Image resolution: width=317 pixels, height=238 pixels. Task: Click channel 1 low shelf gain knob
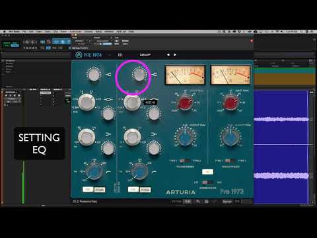pyautogui.click(x=108, y=148)
